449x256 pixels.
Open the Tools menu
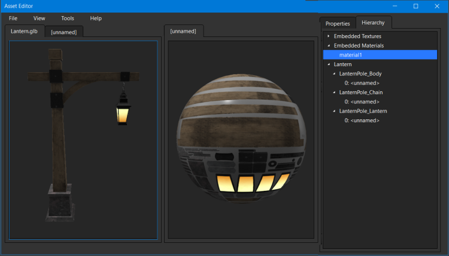(68, 18)
